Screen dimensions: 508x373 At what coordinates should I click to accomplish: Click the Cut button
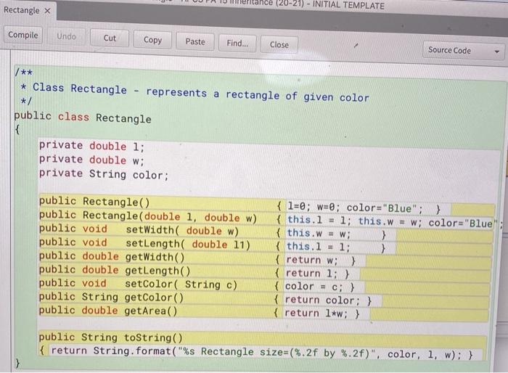point(110,38)
